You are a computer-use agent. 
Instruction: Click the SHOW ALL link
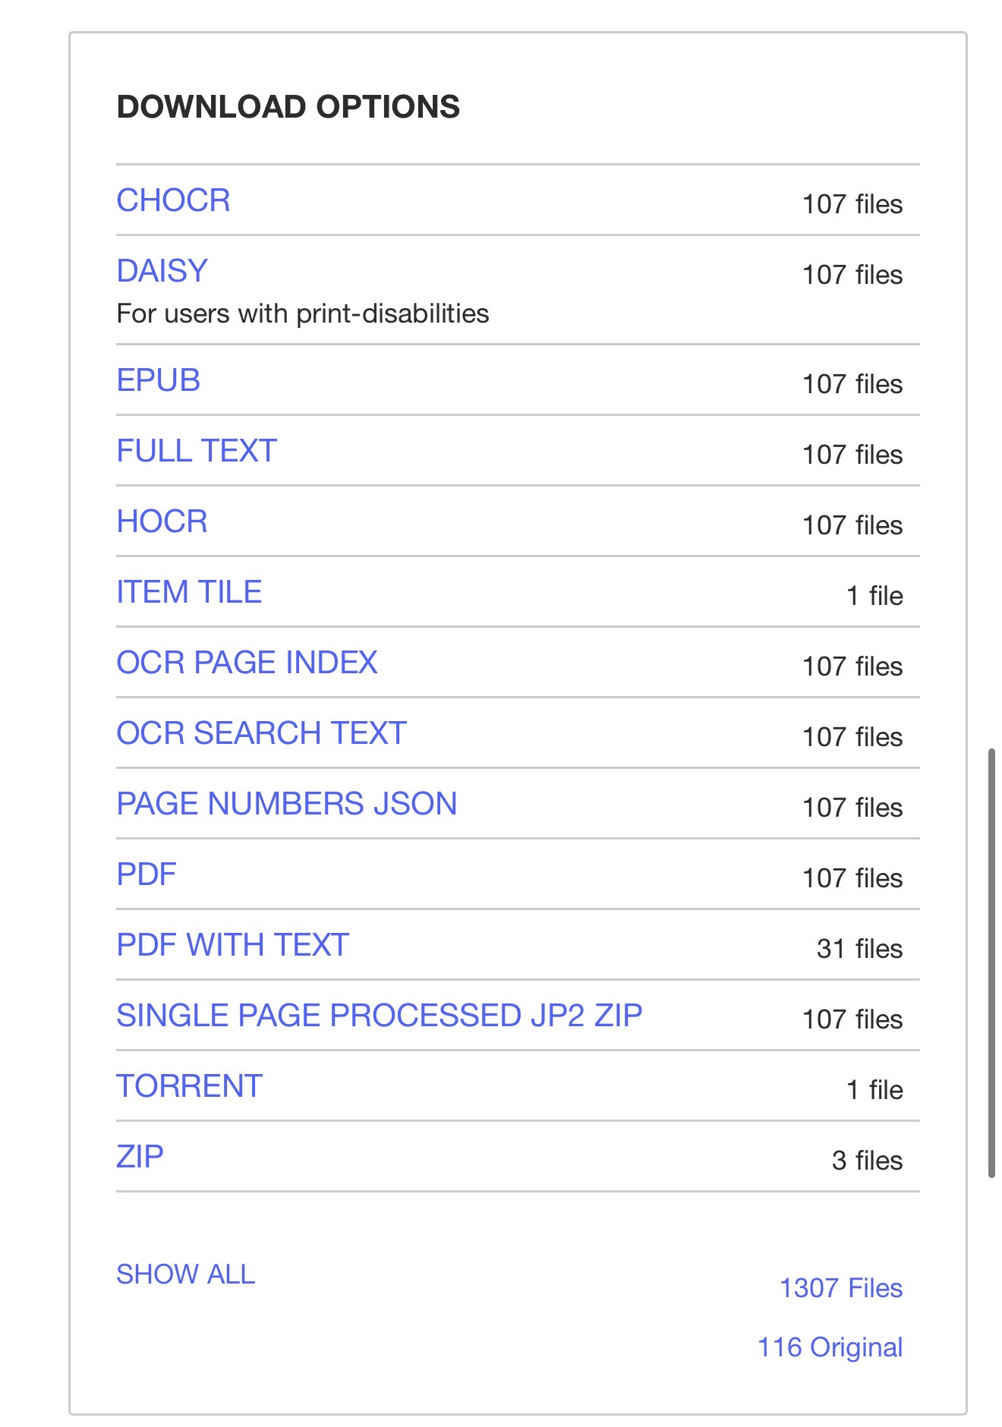(x=185, y=1274)
